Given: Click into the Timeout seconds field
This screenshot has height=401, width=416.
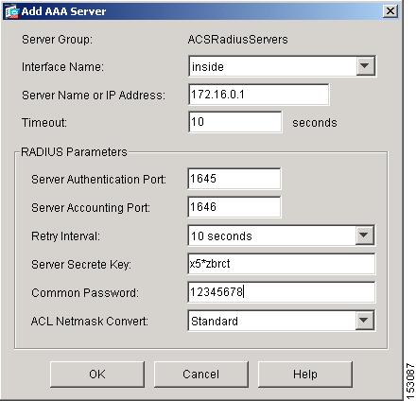Looking at the screenshot, I should tap(235, 122).
